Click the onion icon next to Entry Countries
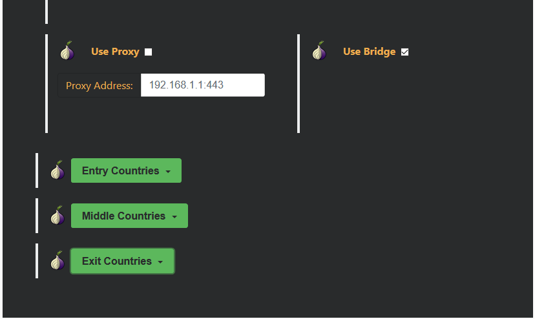The width and height of the screenshot is (535, 319). 58,170
